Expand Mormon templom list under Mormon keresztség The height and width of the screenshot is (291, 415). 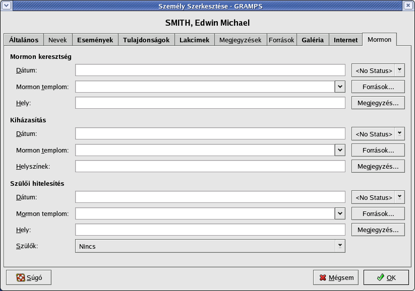339,87
